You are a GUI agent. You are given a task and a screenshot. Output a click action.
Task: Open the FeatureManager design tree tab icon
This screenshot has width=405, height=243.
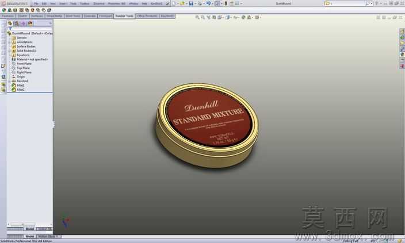(10, 24)
